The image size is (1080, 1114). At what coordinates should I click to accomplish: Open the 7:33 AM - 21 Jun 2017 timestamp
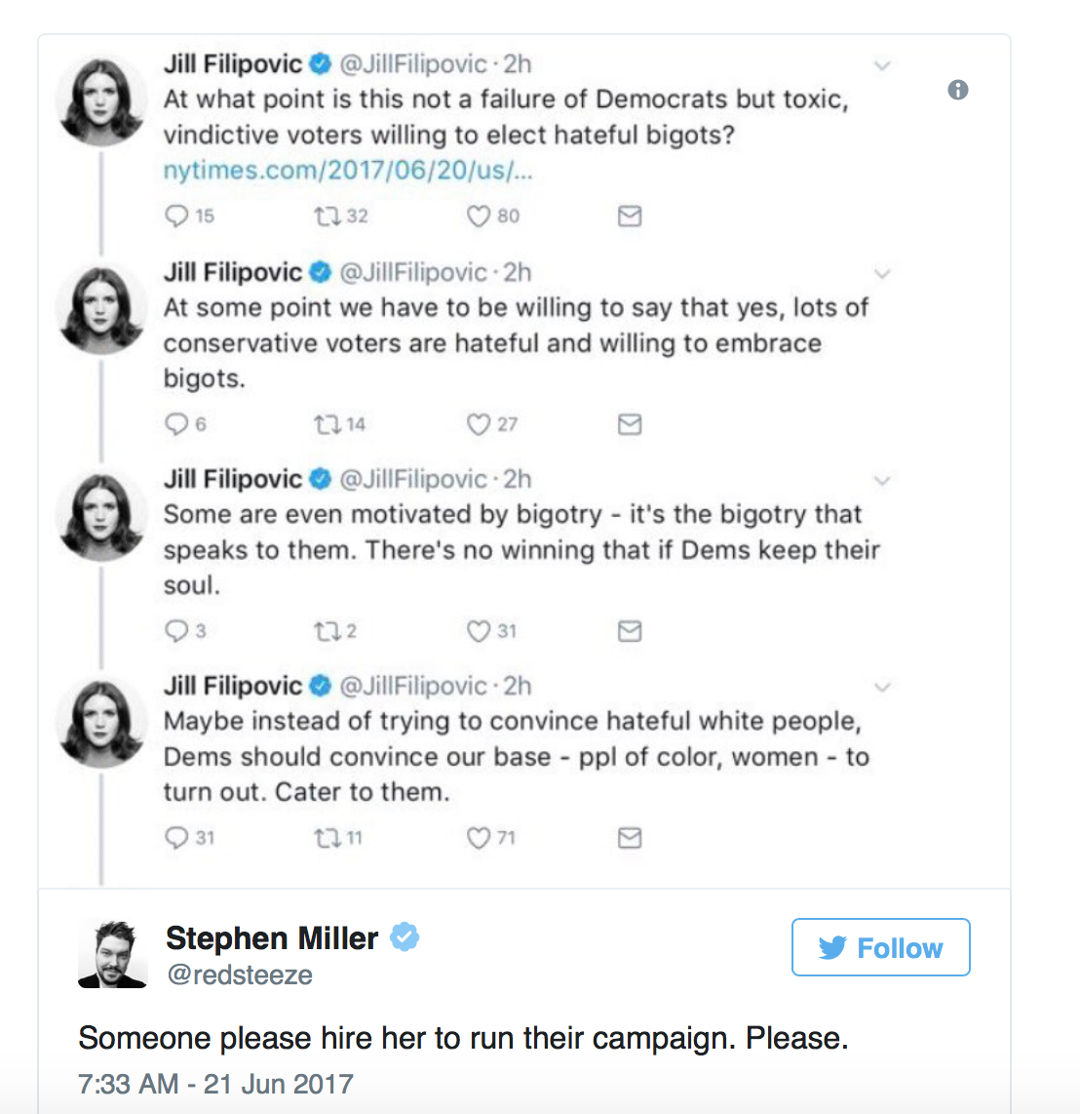[x=215, y=1084]
